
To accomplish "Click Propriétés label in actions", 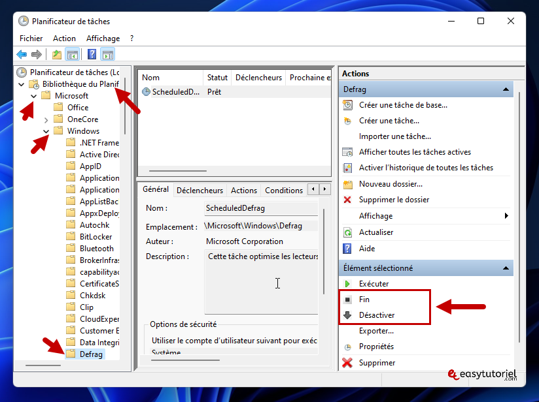I will [x=376, y=347].
